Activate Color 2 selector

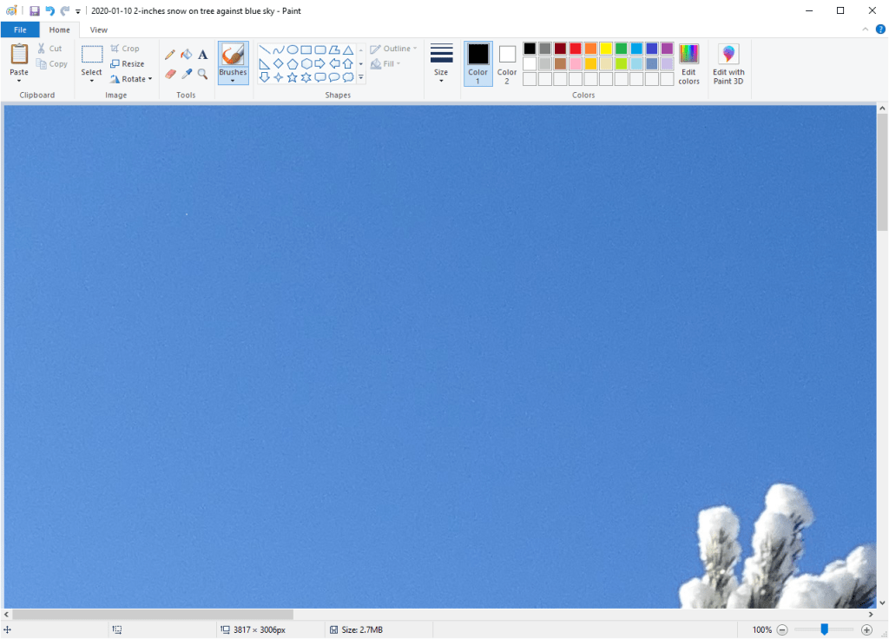tap(507, 63)
